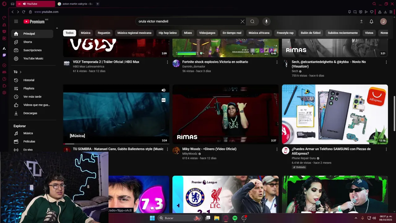Open browser downloads icon
The image size is (396, 223).
click(x=385, y=12)
